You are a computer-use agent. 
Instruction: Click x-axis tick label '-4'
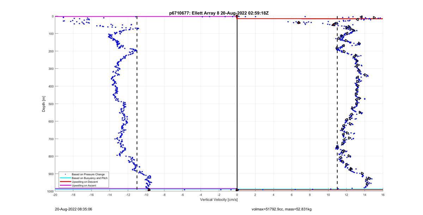(x=201, y=195)
